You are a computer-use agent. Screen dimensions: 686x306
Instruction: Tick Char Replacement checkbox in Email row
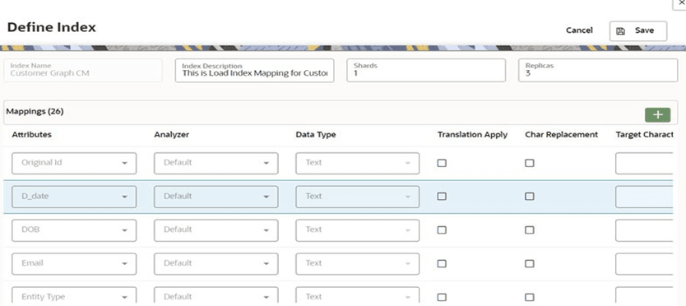(x=530, y=263)
